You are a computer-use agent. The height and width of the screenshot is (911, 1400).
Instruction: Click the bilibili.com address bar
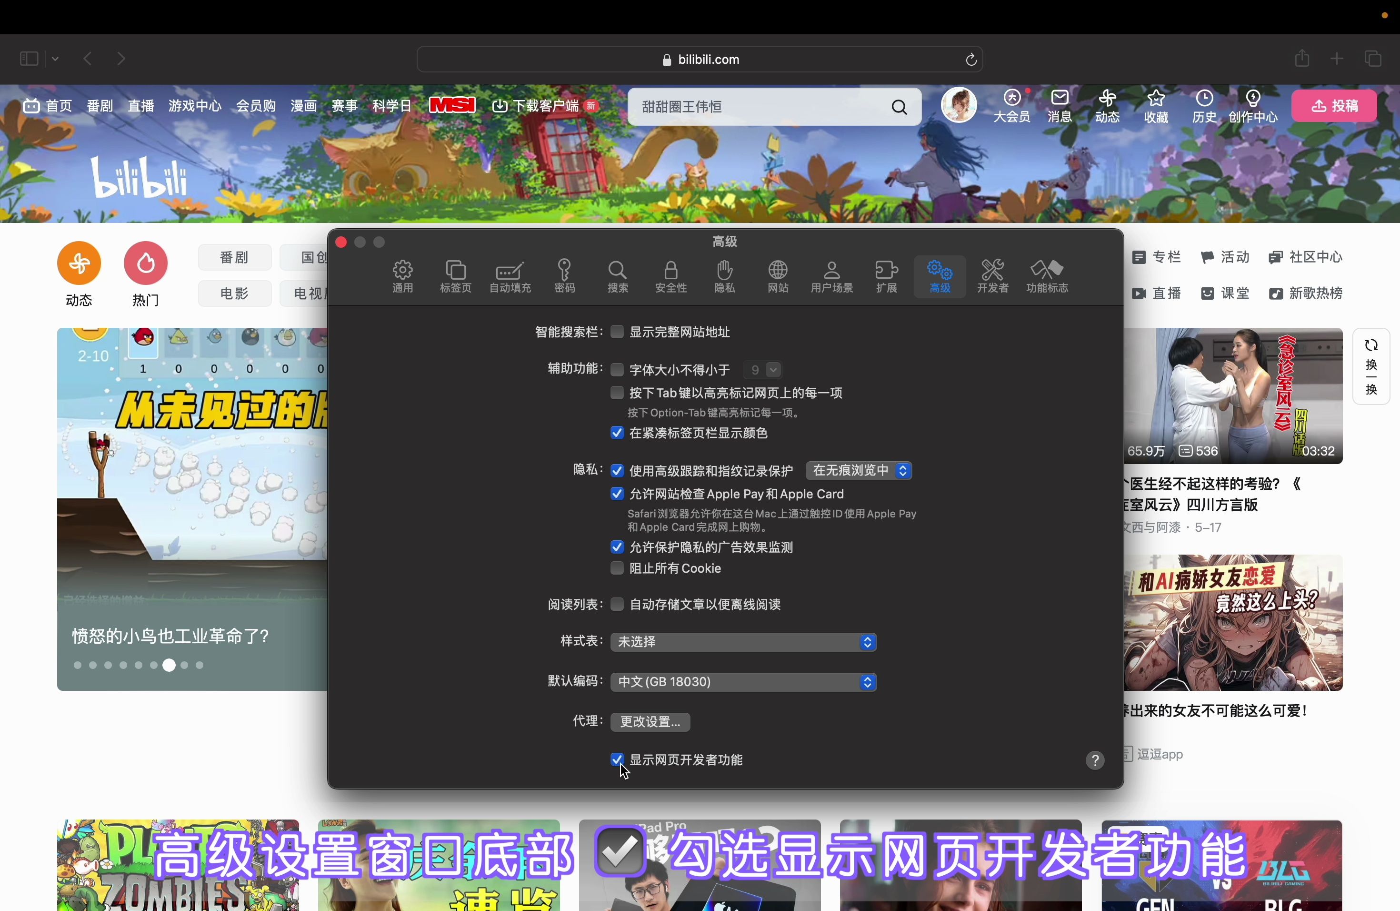pyautogui.click(x=700, y=60)
